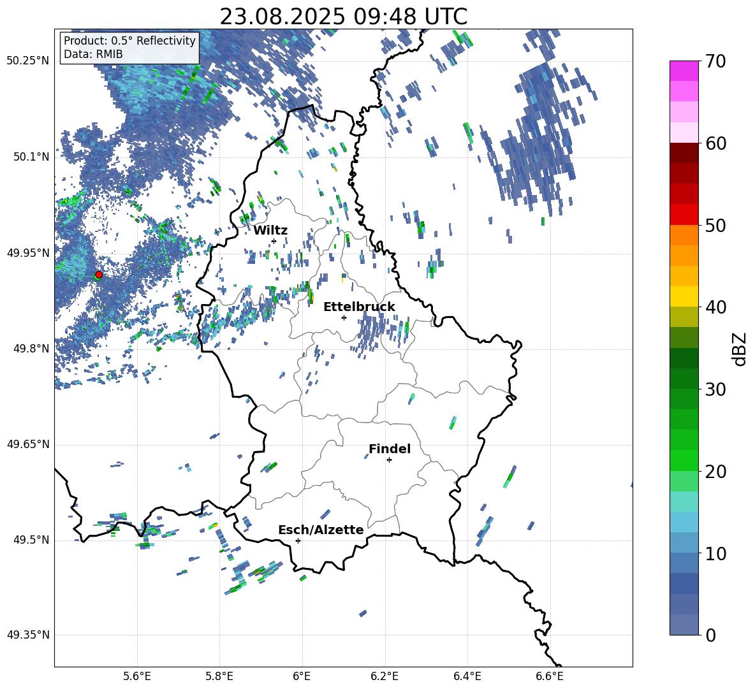
Task: Click the Findel station cross marker
Action: [x=389, y=460]
